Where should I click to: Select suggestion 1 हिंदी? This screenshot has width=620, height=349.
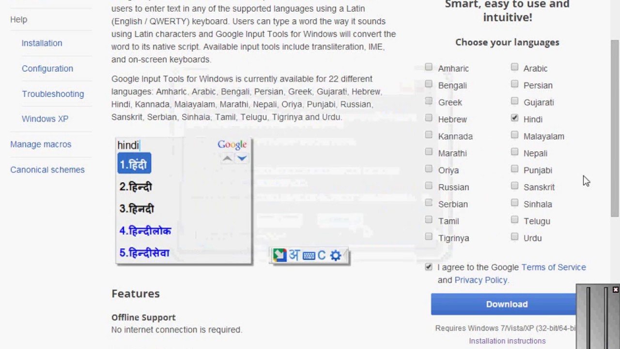pyautogui.click(x=134, y=164)
